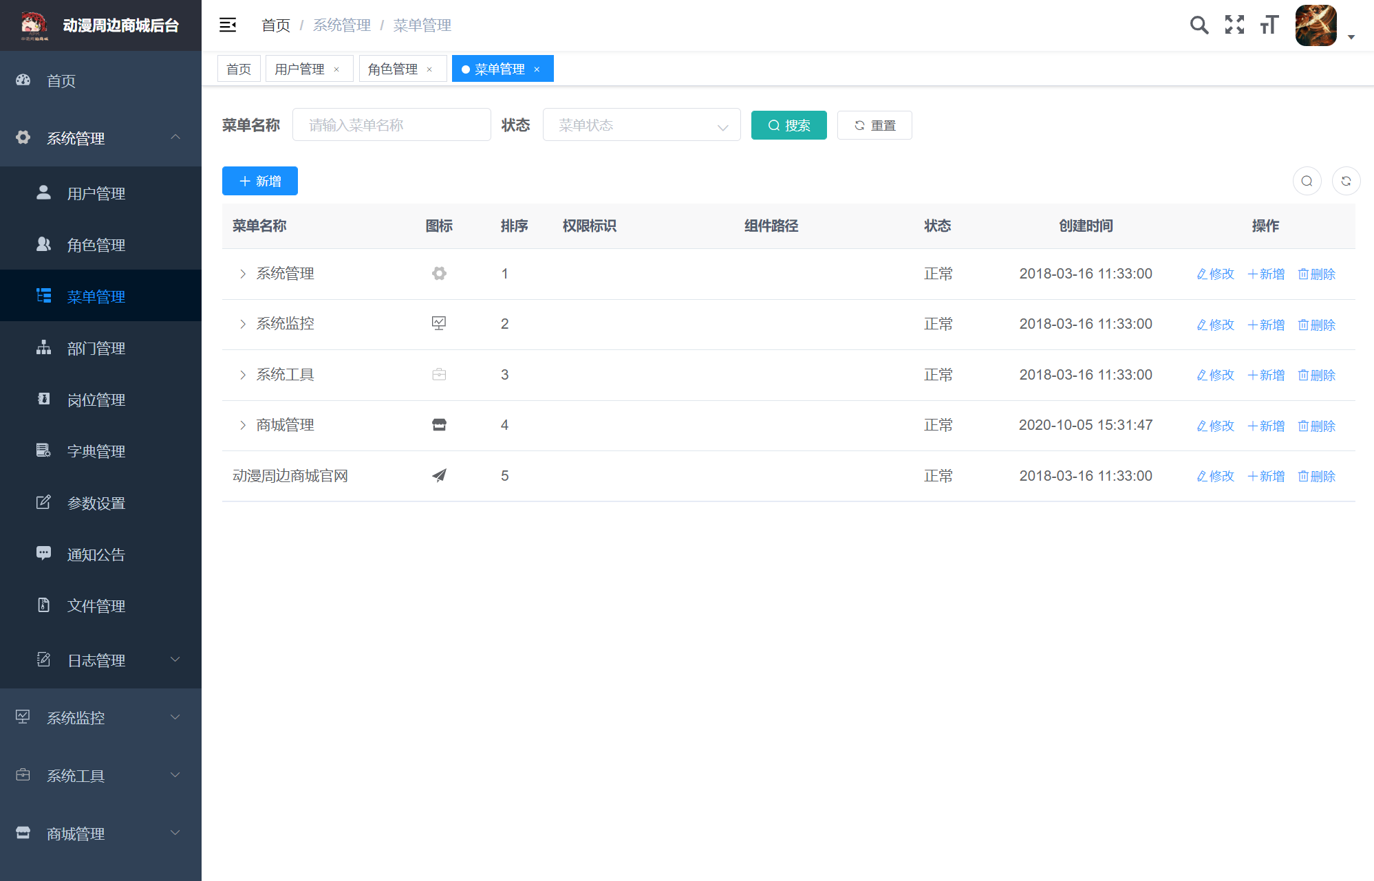Screen dimensions: 1374x881
Task: Click the green 搜索 button
Action: [788, 125]
